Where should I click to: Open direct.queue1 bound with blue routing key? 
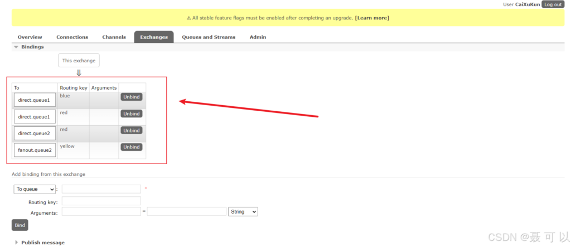click(x=35, y=100)
